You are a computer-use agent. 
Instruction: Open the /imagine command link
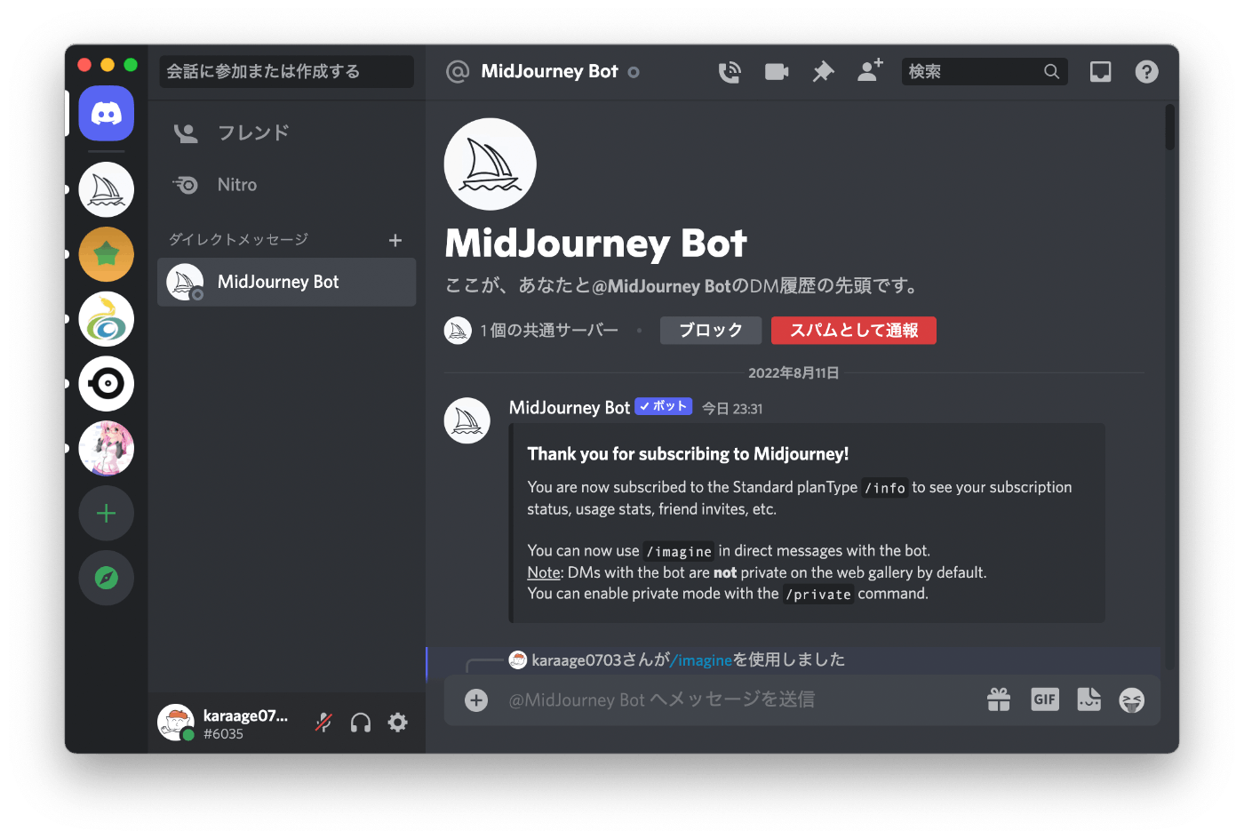pyautogui.click(x=701, y=660)
